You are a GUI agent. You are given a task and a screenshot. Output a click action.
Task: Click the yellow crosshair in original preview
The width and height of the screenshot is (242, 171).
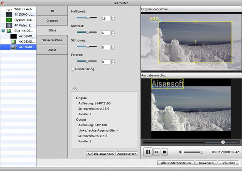[x=195, y=42]
